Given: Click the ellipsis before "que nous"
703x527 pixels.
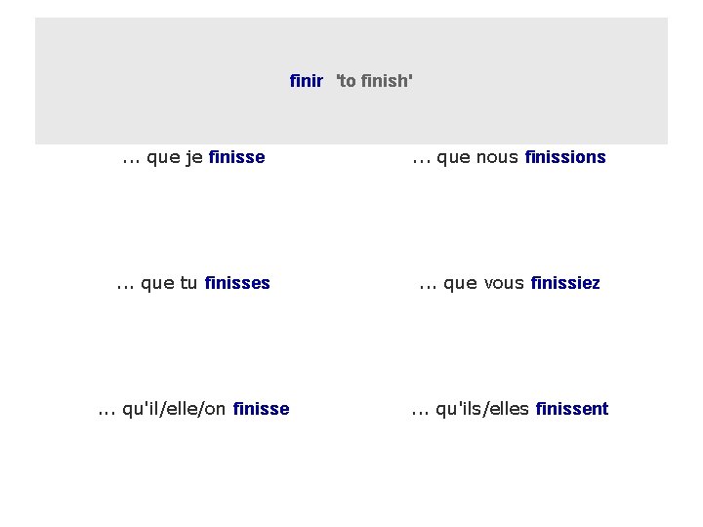Looking at the screenshot, I should click(421, 158).
